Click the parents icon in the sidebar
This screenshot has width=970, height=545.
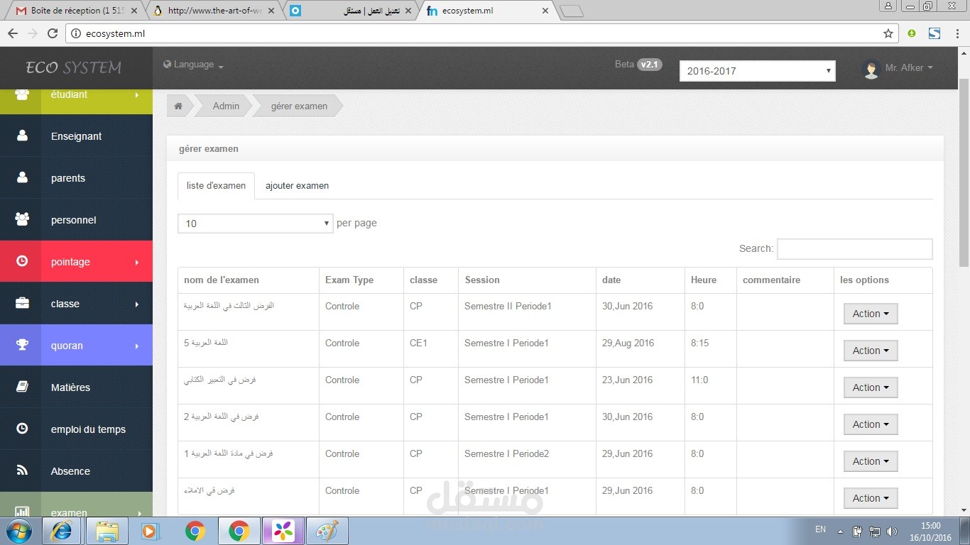22,177
